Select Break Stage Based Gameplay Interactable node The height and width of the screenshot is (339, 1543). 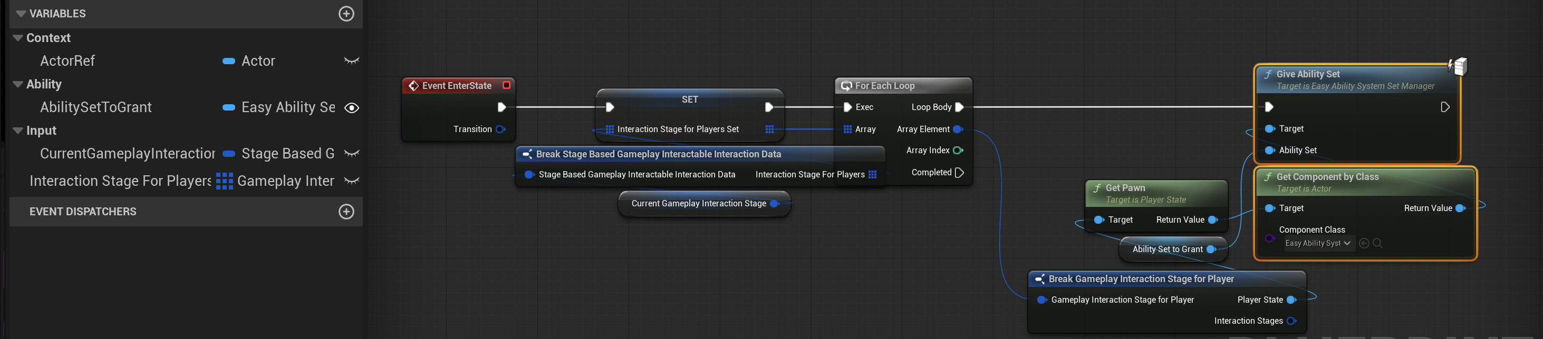[700, 154]
